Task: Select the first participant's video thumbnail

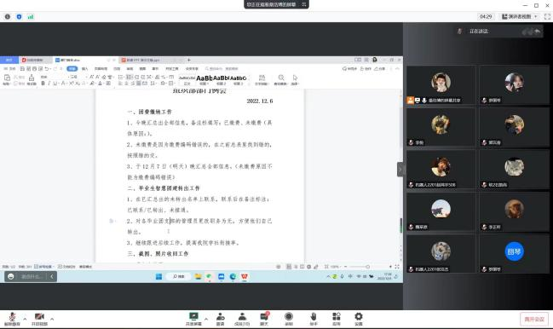Action: click(441, 84)
